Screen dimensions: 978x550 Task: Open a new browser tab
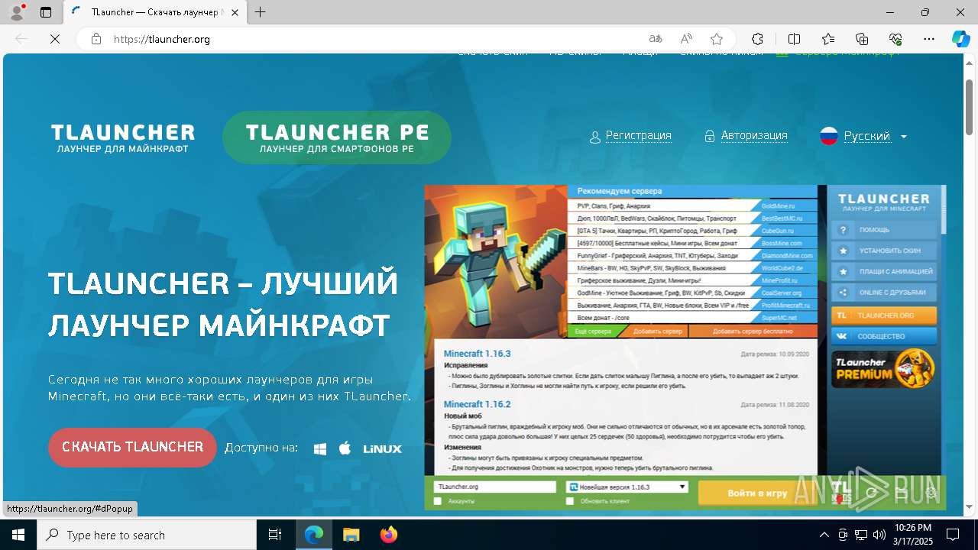coord(260,12)
